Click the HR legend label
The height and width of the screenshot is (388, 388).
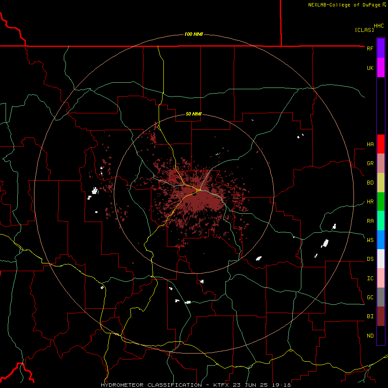[370, 201]
